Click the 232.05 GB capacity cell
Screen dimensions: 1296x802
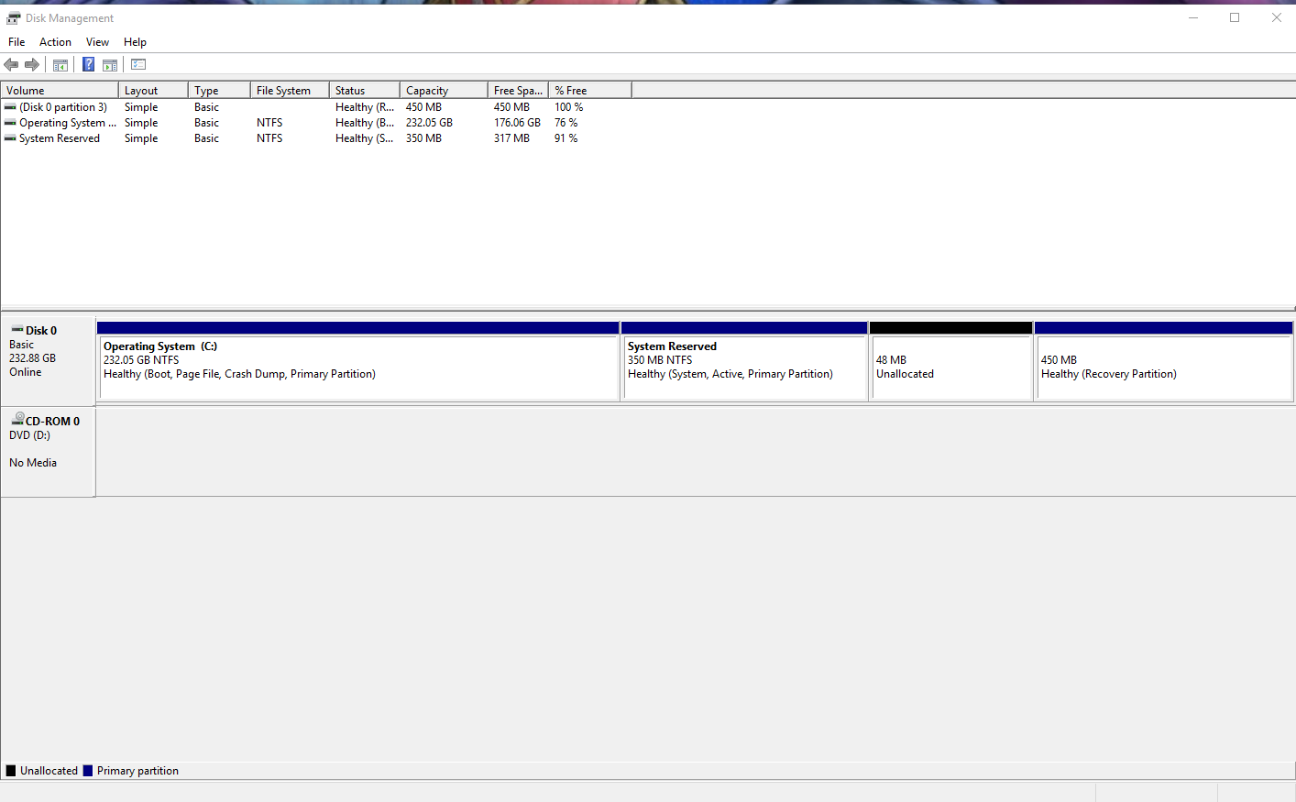click(x=429, y=123)
